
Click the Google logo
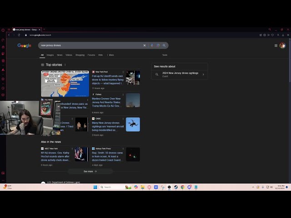tap(24, 45)
